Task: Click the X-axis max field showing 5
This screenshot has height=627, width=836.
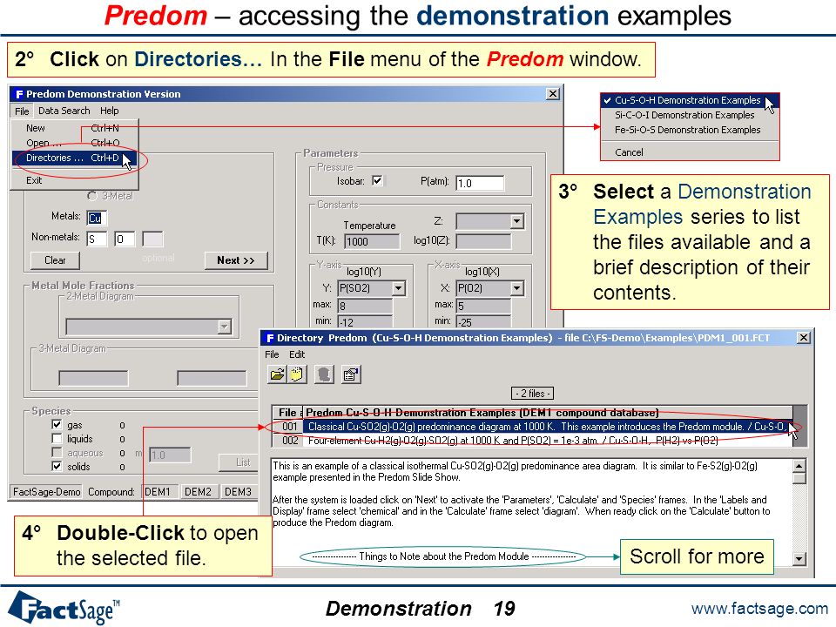Action: (x=483, y=306)
